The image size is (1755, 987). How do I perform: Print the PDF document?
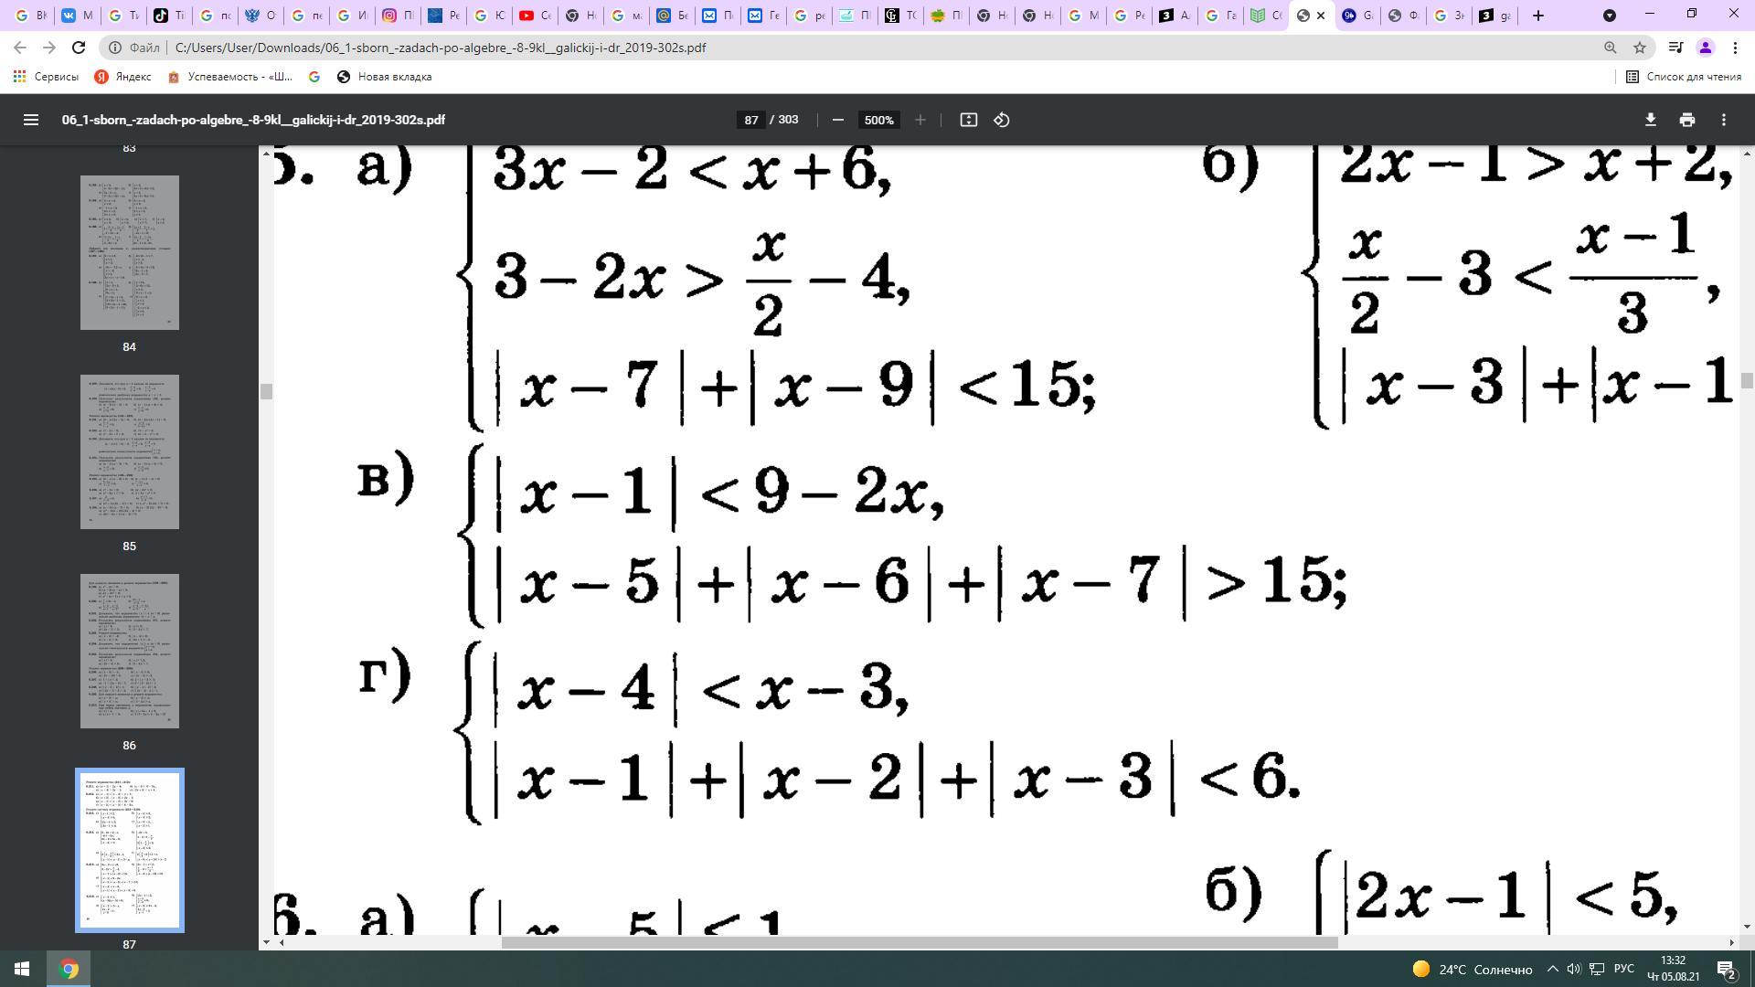click(x=1686, y=120)
